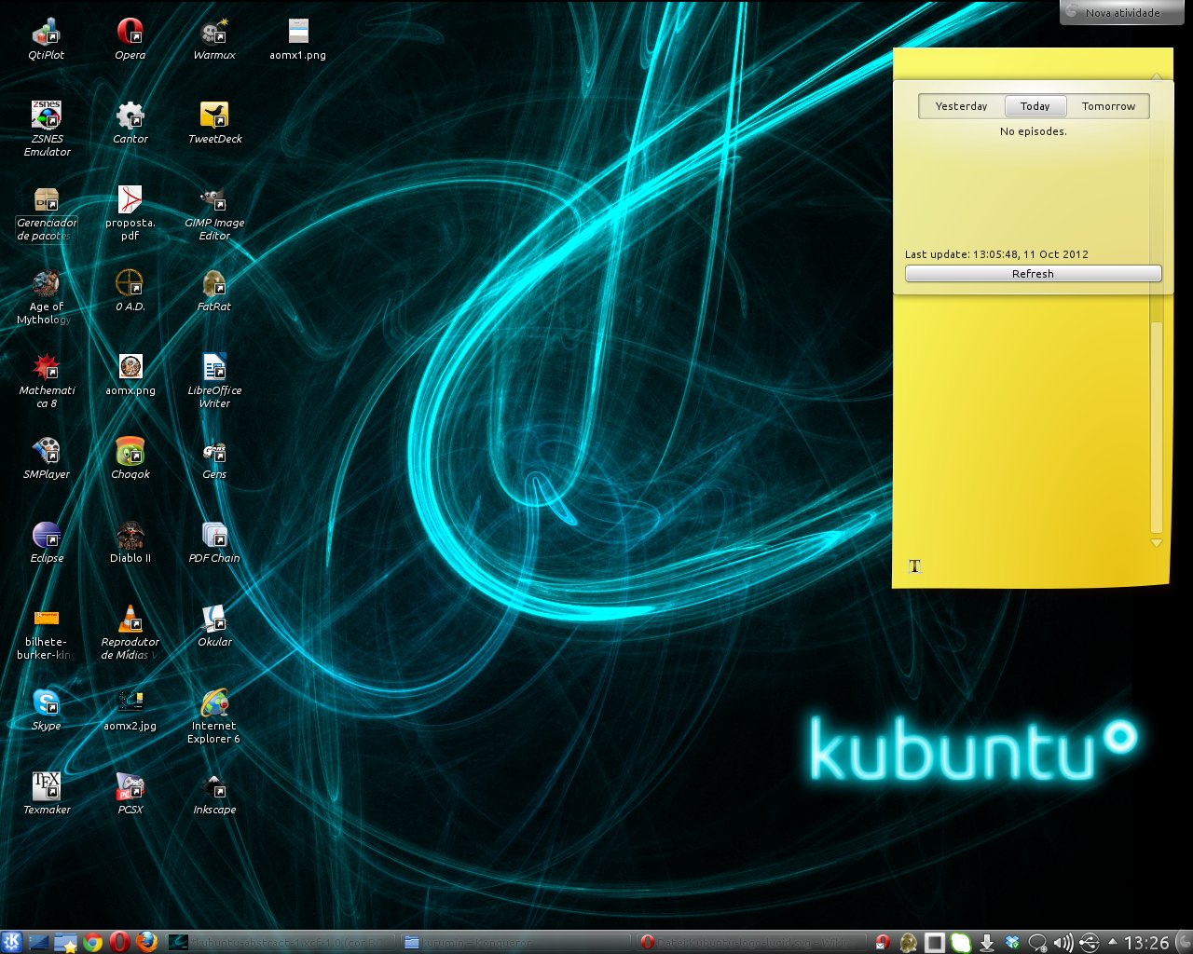Click the 13:26 clock
The image size is (1193, 954).
point(1146,943)
